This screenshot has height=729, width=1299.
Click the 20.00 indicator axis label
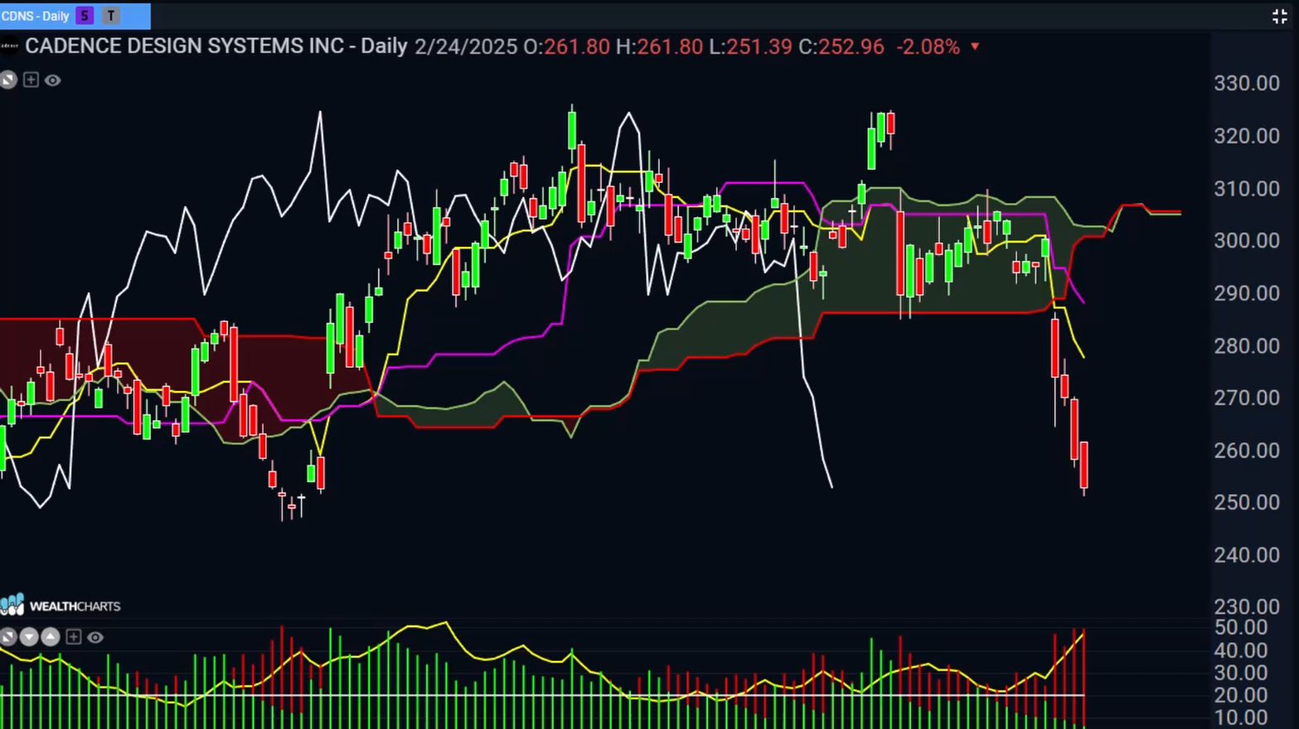coord(1241,695)
